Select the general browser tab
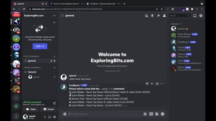Image resolution: width=216 pixels, height=121 pixels. coord(30,4)
